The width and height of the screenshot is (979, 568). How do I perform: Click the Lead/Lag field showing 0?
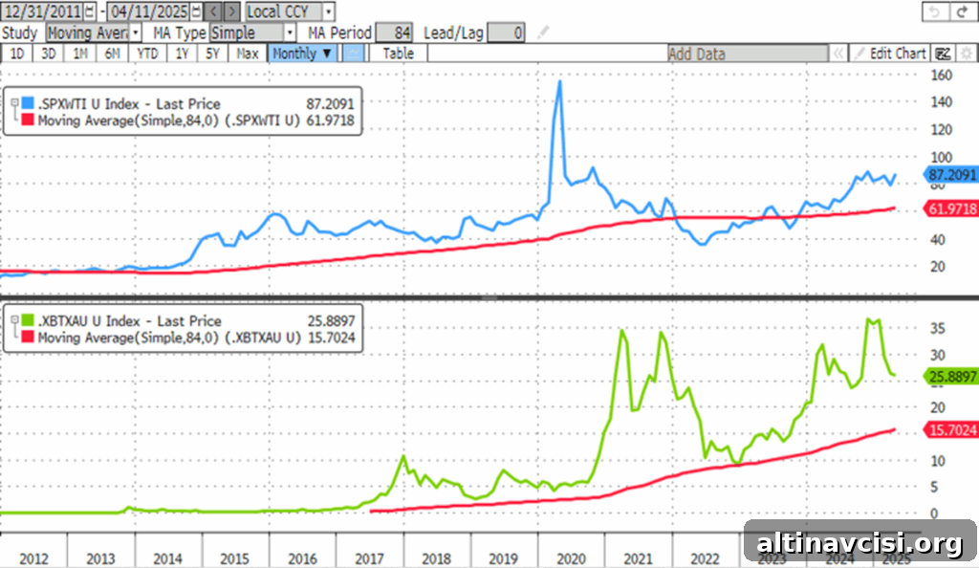point(506,33)
